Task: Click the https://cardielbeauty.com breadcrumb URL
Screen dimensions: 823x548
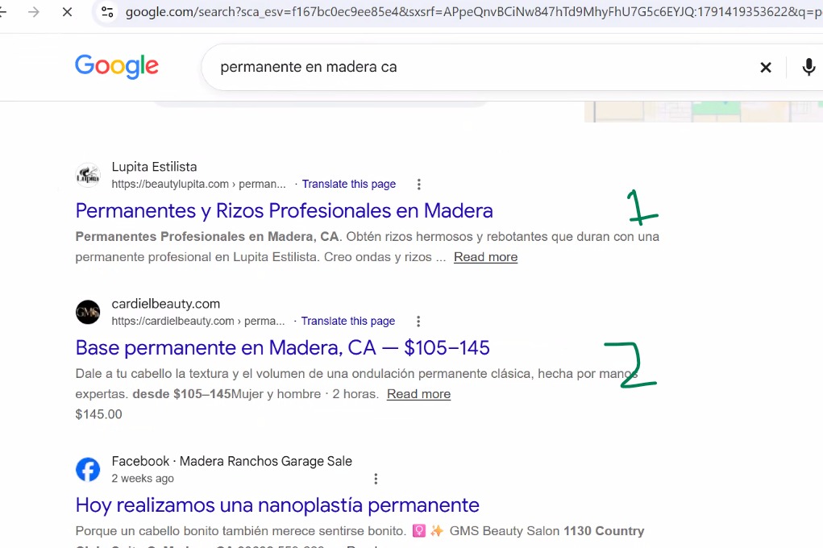Action: click(x=198, y=322)
